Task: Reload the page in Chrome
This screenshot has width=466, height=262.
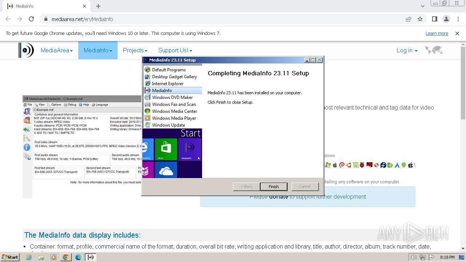Action: 31,19
